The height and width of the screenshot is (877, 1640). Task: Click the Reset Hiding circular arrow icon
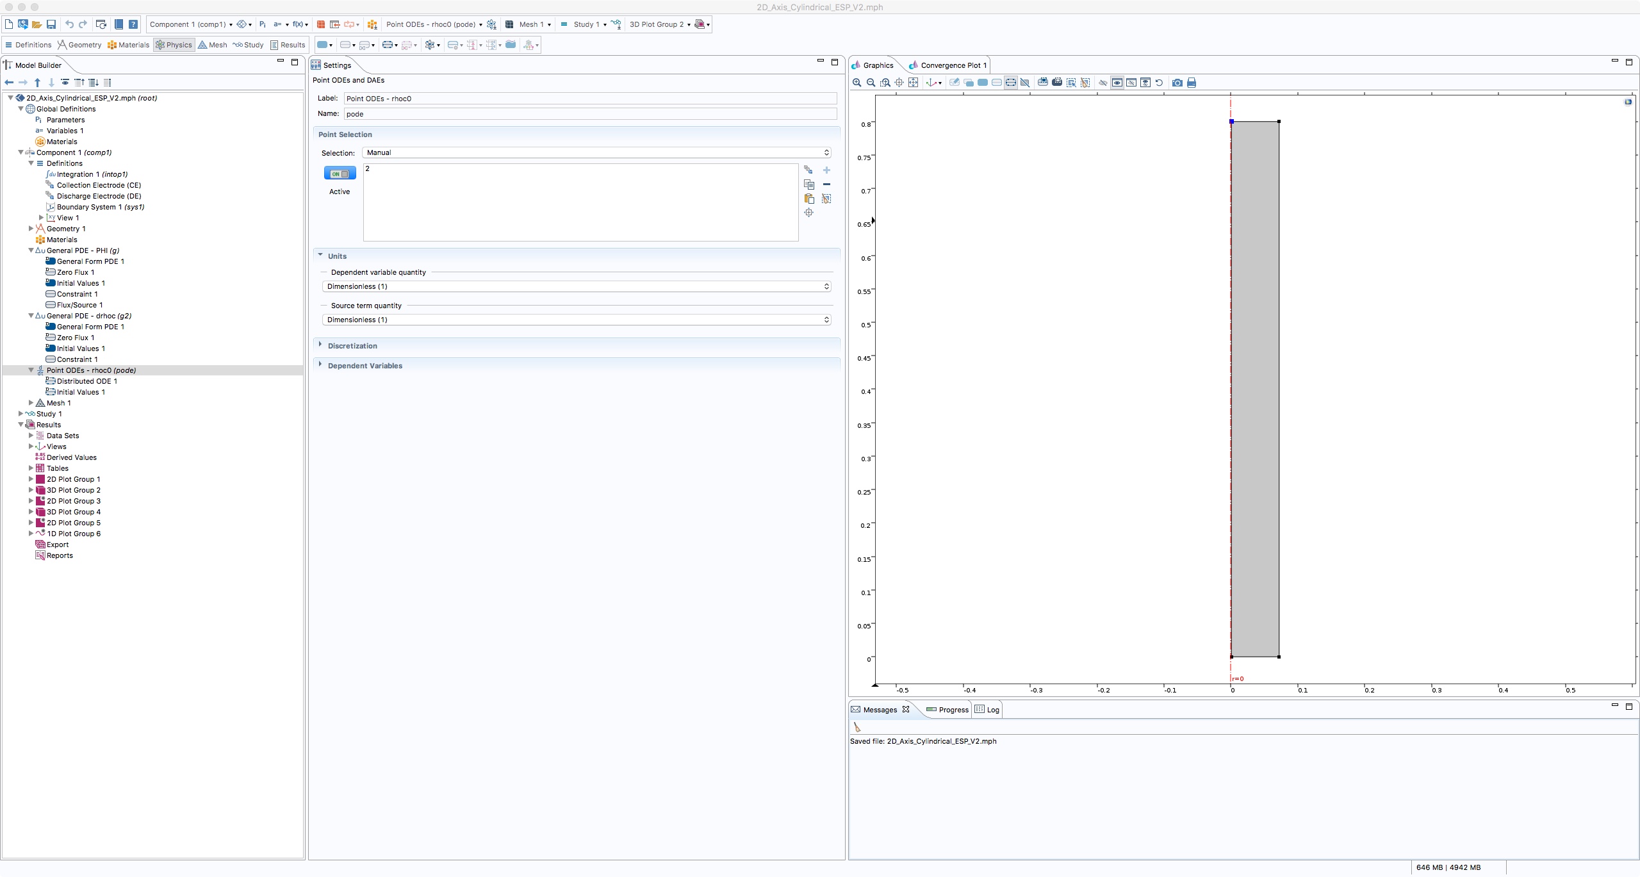click(1159, 83)
